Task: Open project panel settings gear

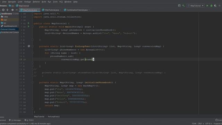Action: pos(12,10)
